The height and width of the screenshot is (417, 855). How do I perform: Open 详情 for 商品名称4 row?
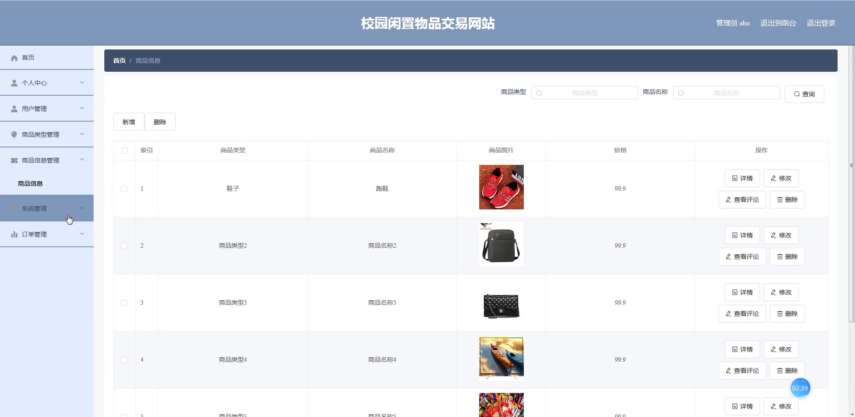click(742, 349)
